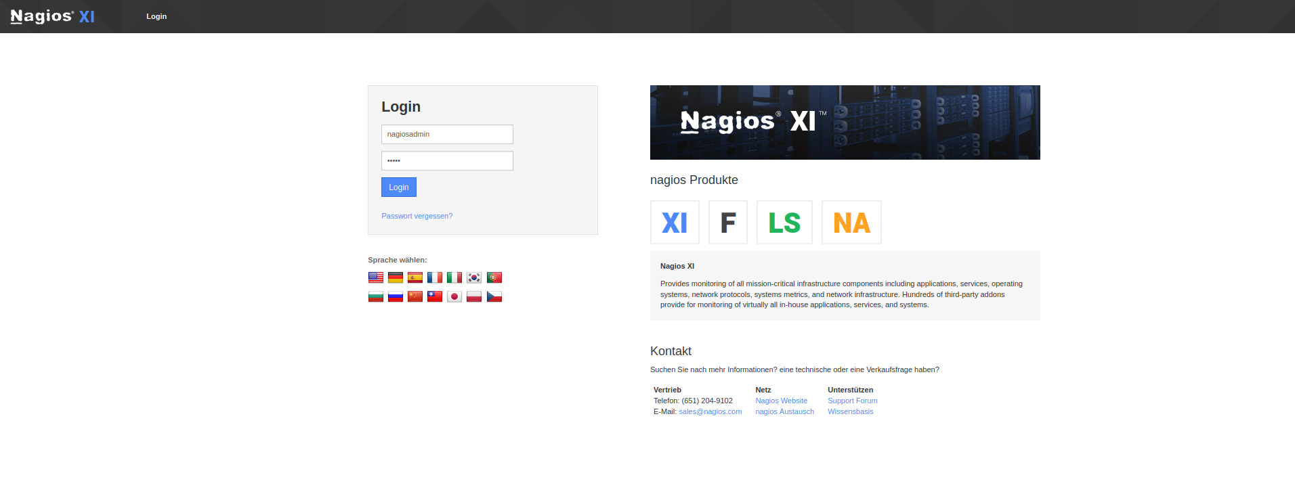Switch language using the Spanish flag
The image size is (1295, 498).
click(415, 277)
